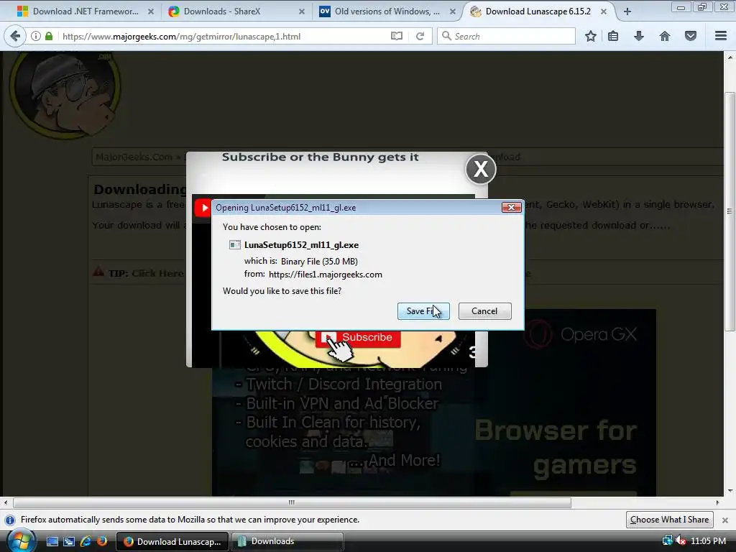This screenshot has height=552, width=736.
Task: Bookmark this page with the star icon
Action: [x=591, y=36]
